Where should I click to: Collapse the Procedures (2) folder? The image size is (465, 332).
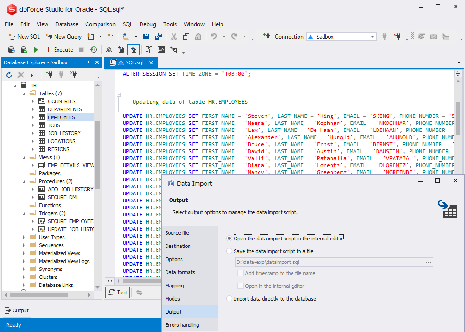24,181
